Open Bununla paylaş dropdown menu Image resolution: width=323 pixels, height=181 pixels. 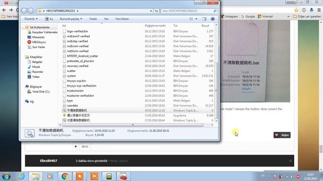click(x=71, y=19)
